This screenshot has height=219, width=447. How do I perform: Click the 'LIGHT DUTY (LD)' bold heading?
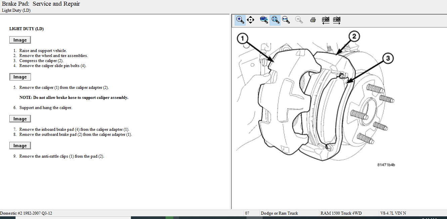[27, 29]
